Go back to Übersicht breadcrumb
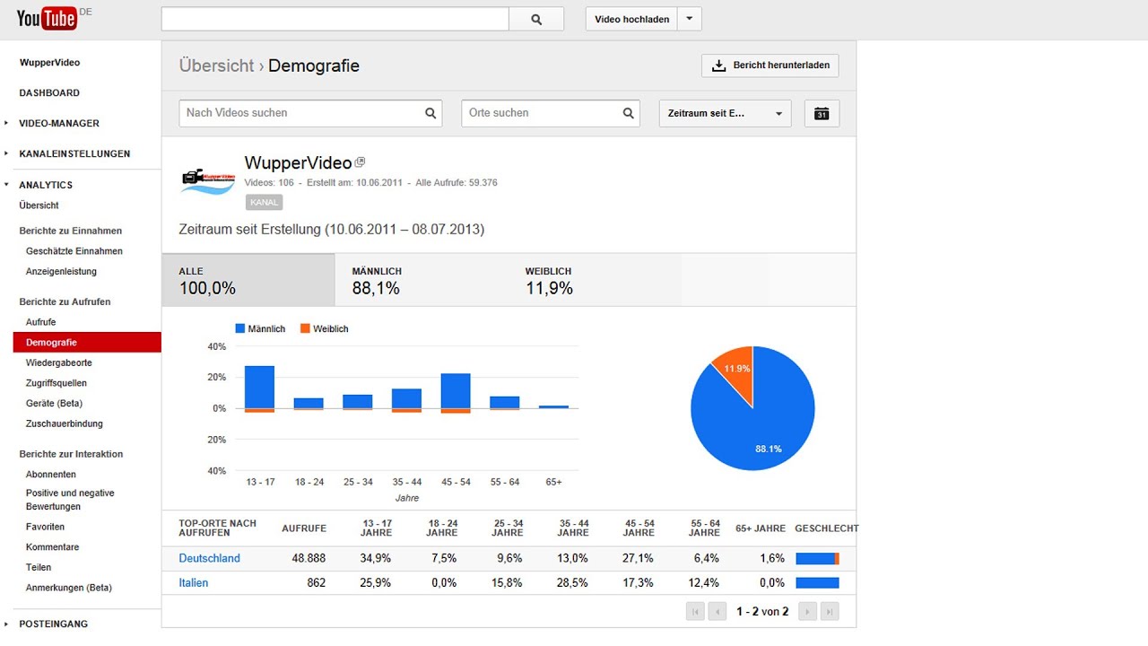Screen dimensions: 1148x646 [x=216, y=65]
